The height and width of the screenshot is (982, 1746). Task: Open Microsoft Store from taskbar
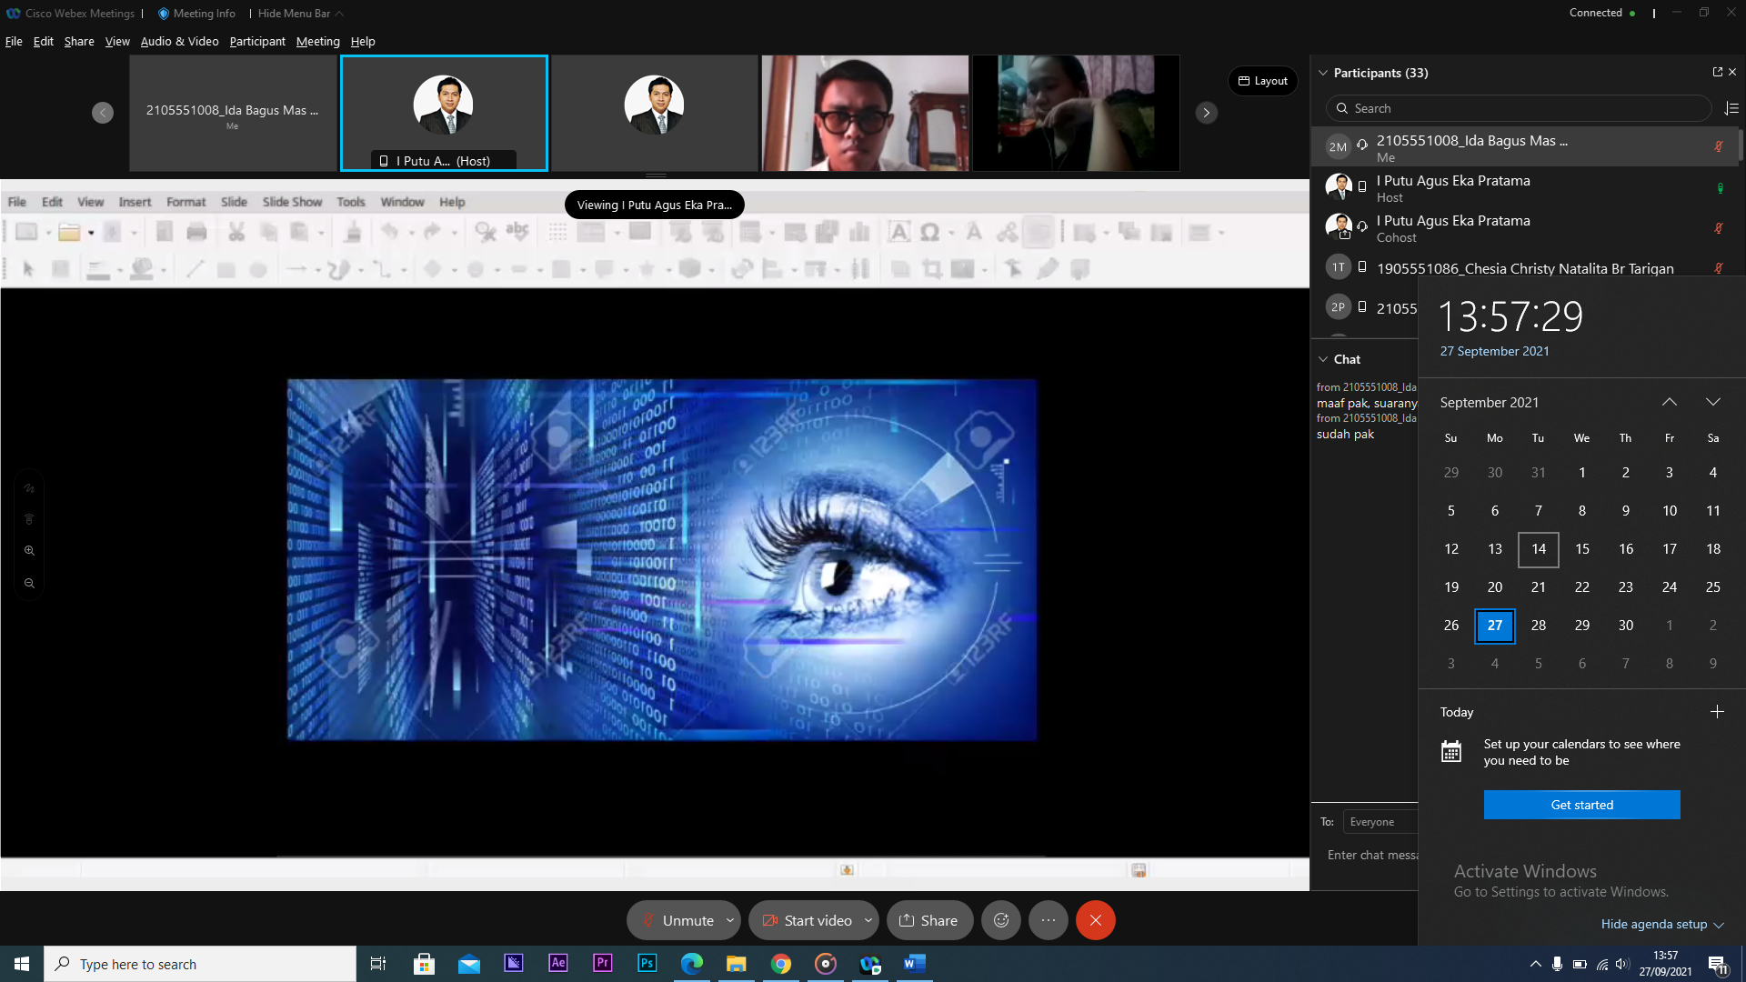[424, 964]
